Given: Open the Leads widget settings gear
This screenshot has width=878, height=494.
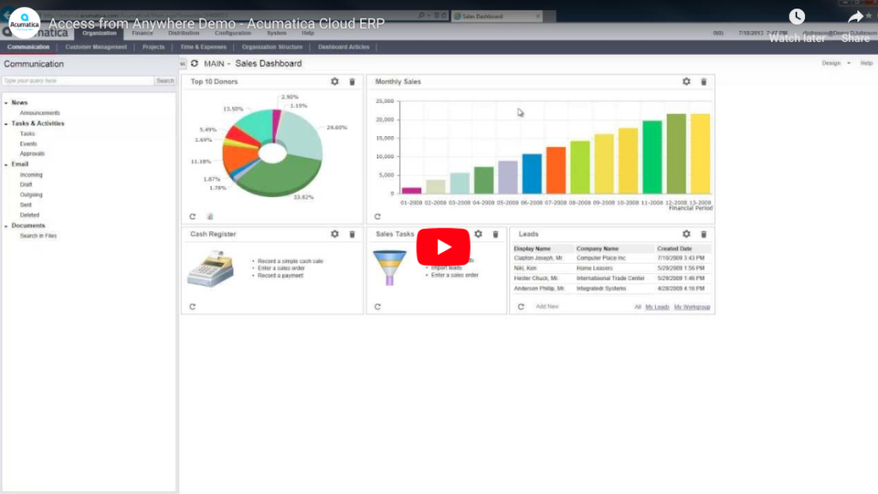Looking at the screenshot, I should 685,234.
